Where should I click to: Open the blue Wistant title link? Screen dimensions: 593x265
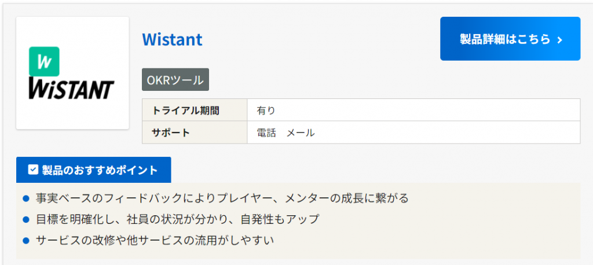pos(172,39)
